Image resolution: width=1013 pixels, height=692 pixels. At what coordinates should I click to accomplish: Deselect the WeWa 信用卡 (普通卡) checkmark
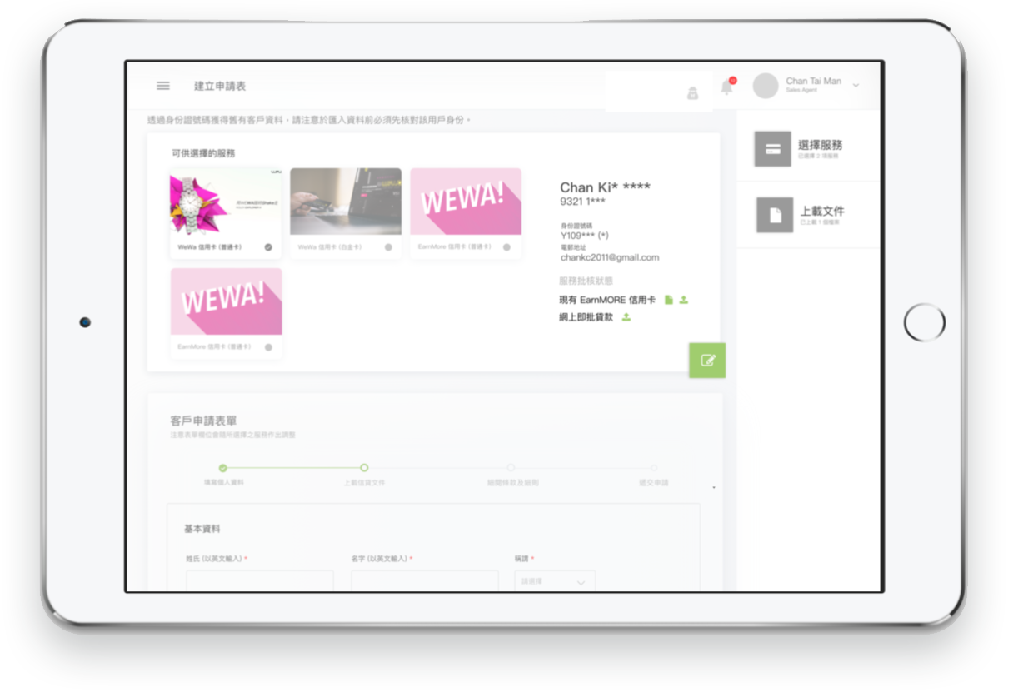coord(268,247)
